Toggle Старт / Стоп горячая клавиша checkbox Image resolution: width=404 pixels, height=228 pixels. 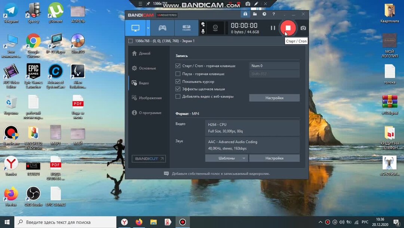pos(178,66)
